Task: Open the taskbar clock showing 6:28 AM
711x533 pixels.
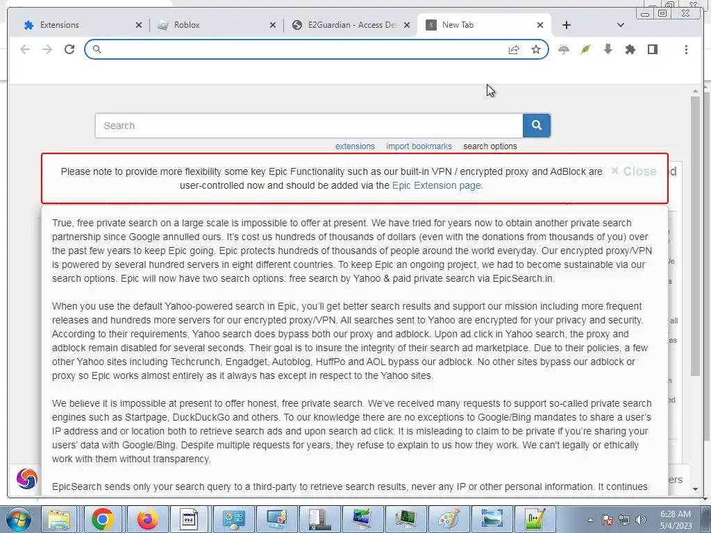Action: click(x=676, y=520)
